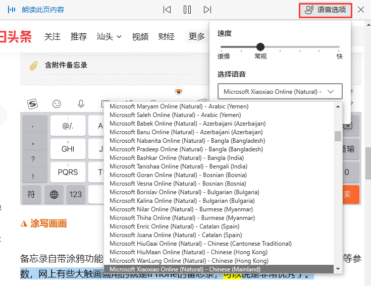
Task: Select Microsoft Tanishaa Bengali (India) voice
Action: tap(219, 166)
